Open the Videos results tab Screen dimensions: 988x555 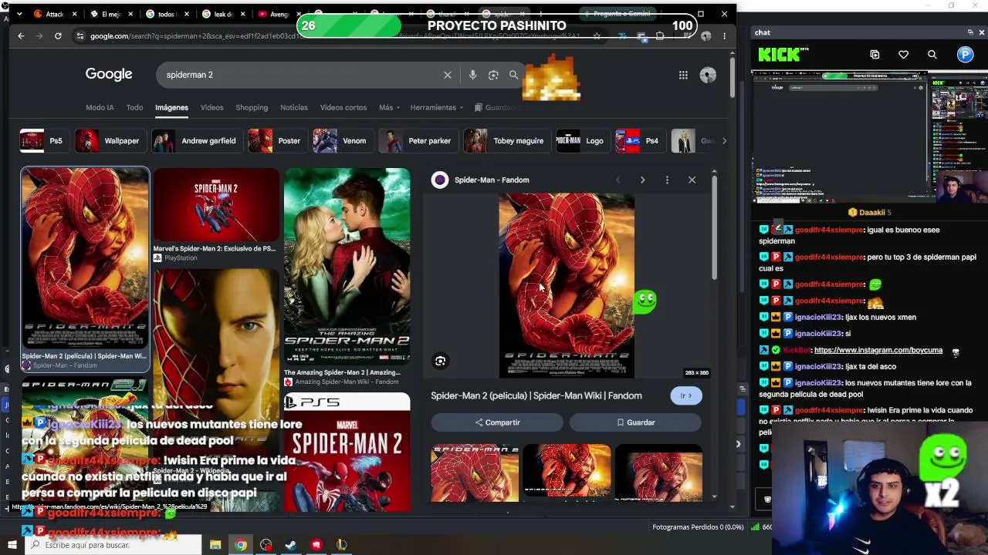click(x=211, y=107)
